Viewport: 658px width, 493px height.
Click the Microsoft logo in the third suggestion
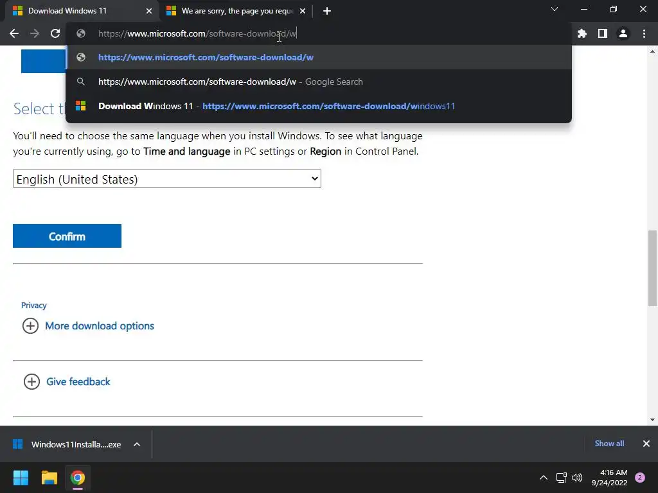point(80,106)
